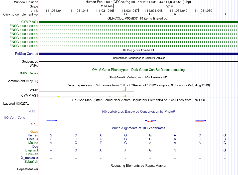
Task: Open GTEx Gene Expression track title
Action: [138, 85]
